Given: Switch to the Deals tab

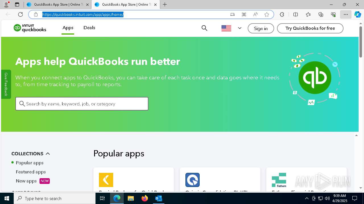Looking at the screenshot, I should click(x=89, y=28).
